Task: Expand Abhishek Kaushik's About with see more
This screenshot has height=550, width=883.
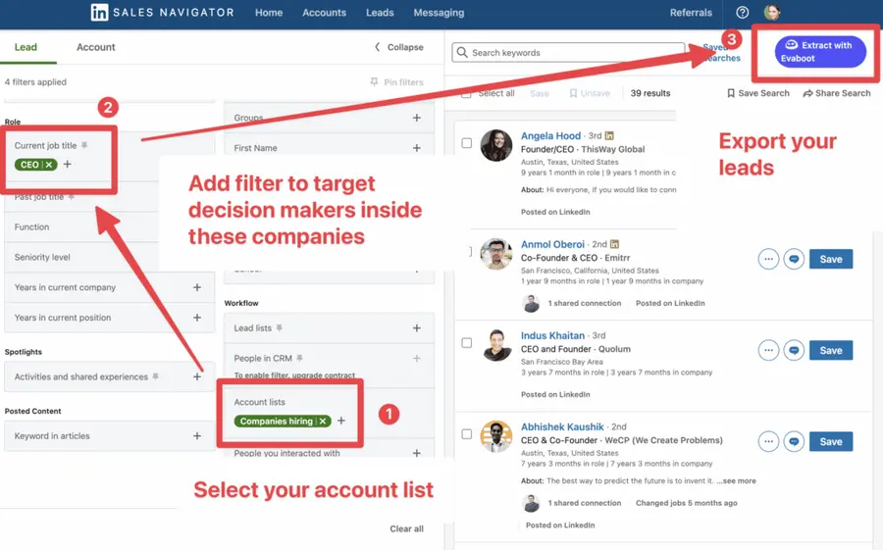Action: [x=736, y=480]
